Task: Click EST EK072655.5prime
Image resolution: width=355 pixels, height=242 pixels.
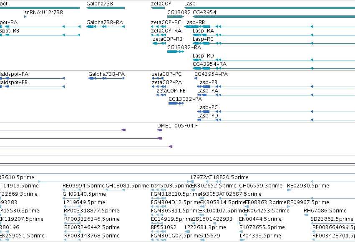Action: [x=262, y=227]
